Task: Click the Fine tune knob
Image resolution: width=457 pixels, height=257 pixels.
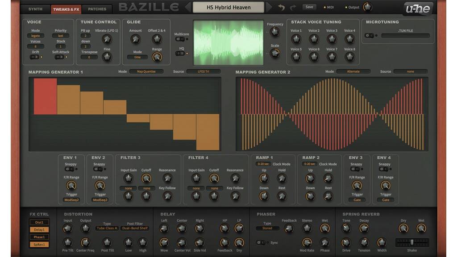Action: (x=107, y=57)
